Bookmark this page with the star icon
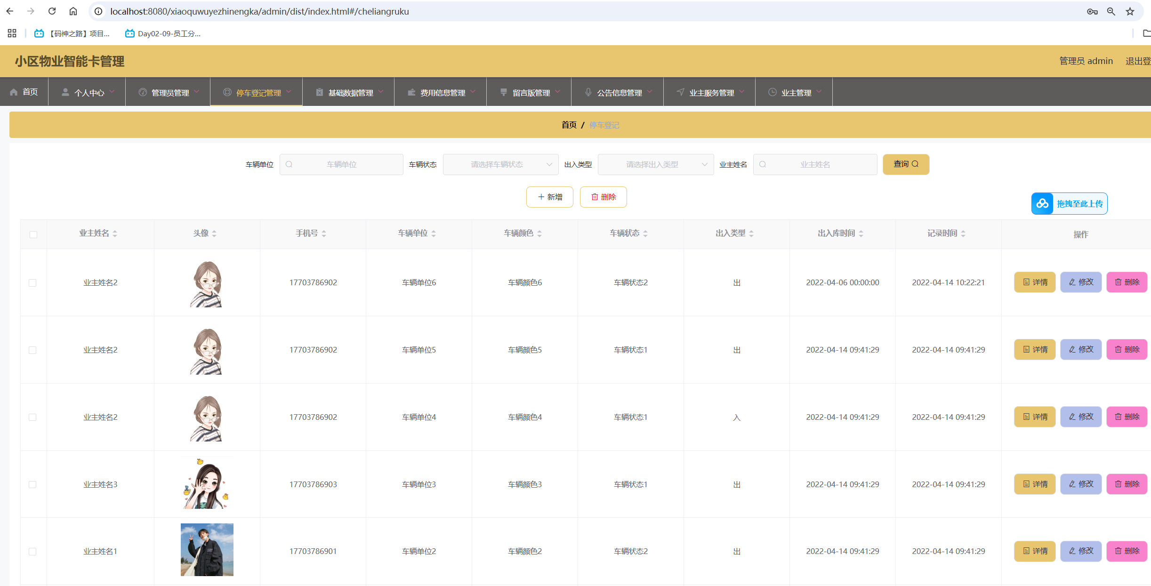 click(x=1130, y=11)
